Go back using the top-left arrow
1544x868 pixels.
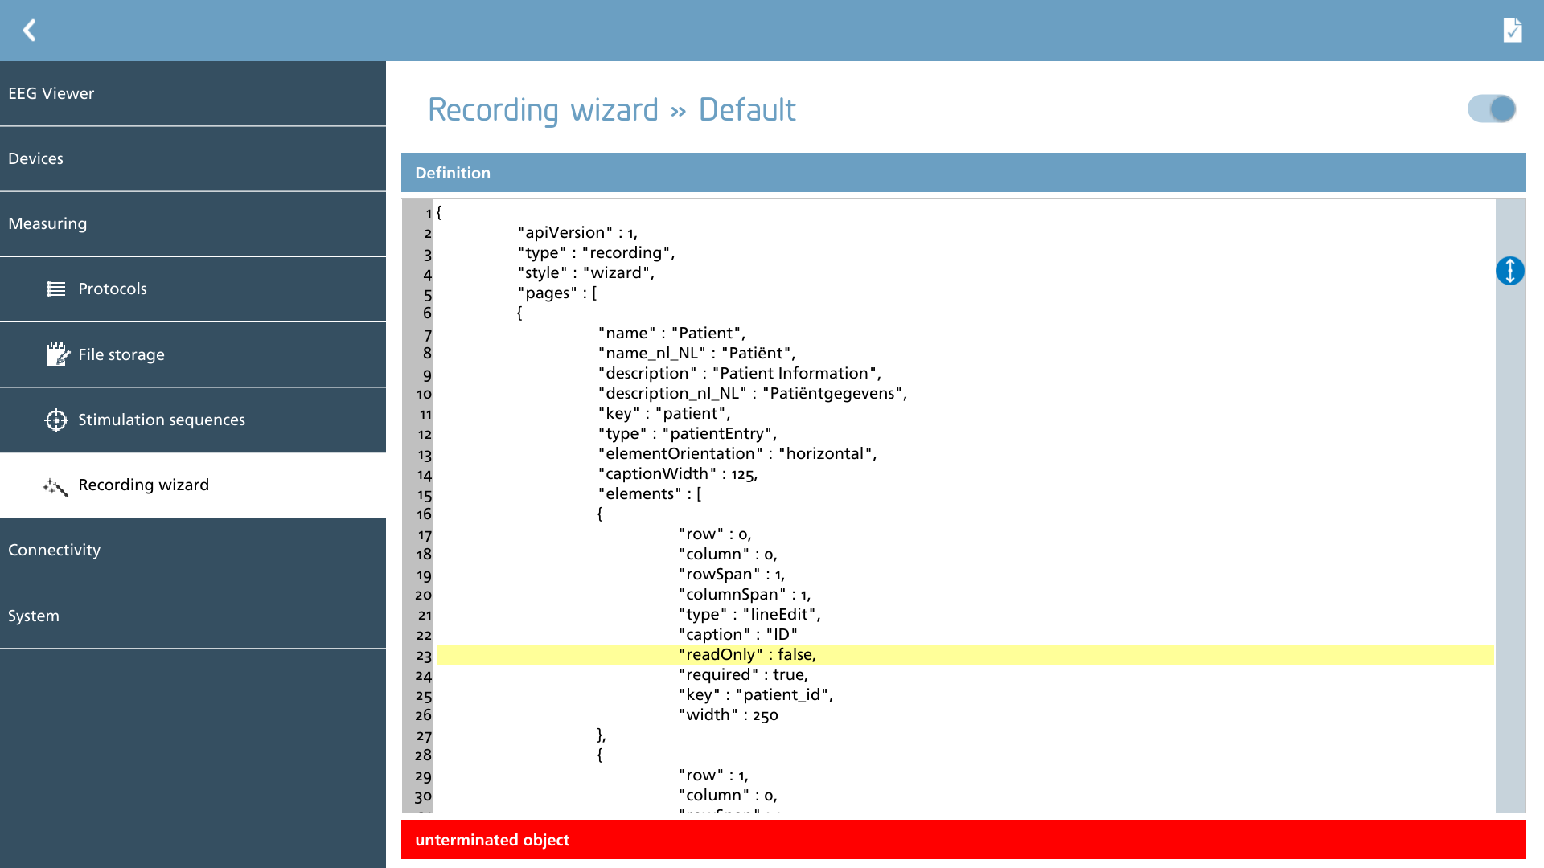pyautogui.click(x=30, y=31)
